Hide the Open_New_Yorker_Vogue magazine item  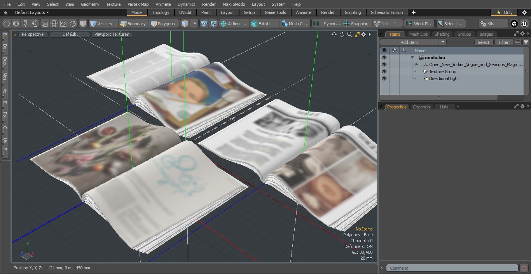384,65
